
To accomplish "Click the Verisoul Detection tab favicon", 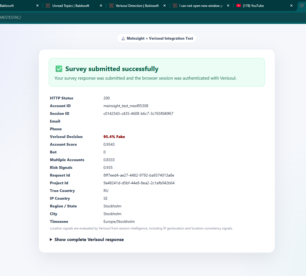I will click(x=111, y=6).
